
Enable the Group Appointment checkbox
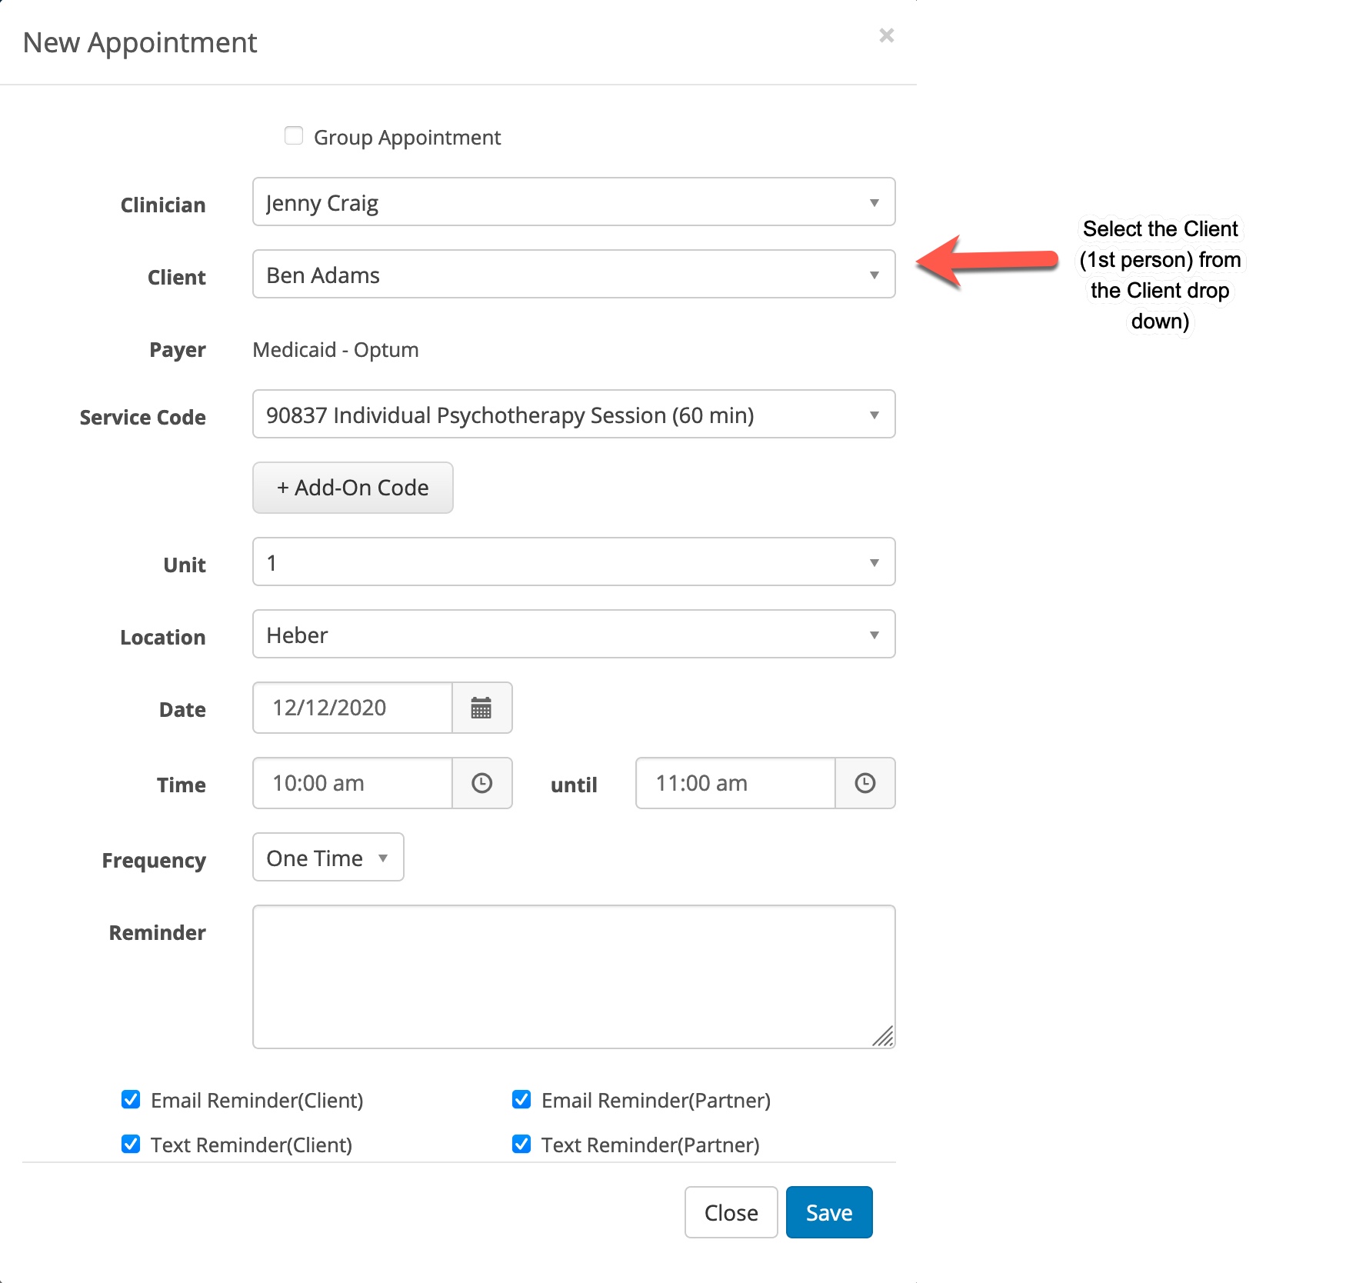click(294, 136)
